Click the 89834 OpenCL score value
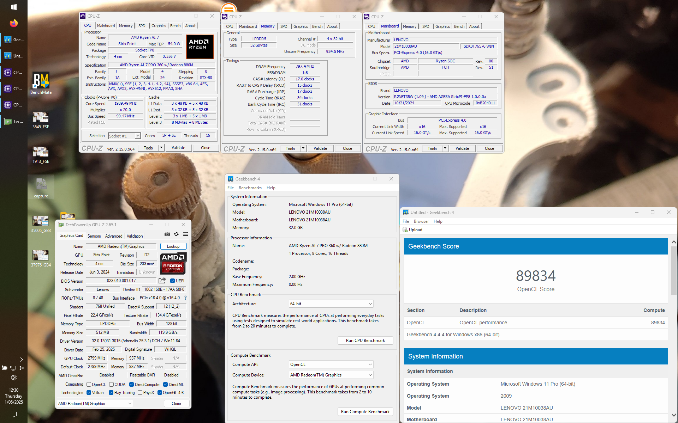Image resolution: width=678 pixels, height=423 pixels. tap(536, 276)
